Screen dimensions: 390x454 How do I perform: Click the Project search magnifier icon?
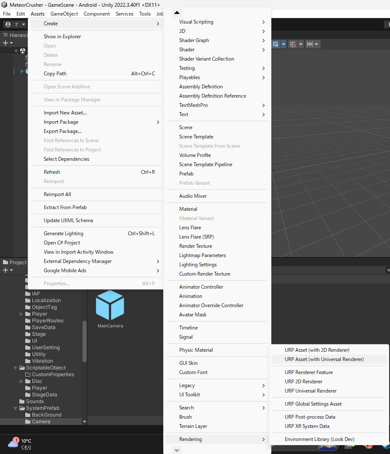[388, 270]
